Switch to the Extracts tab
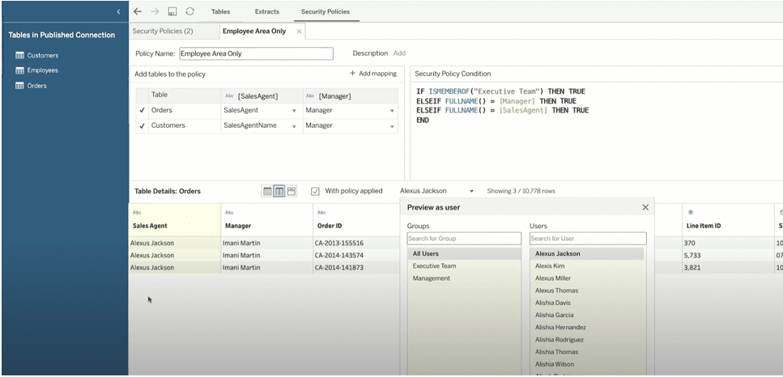This screenshot has height=377, width=783. [266, 12]
